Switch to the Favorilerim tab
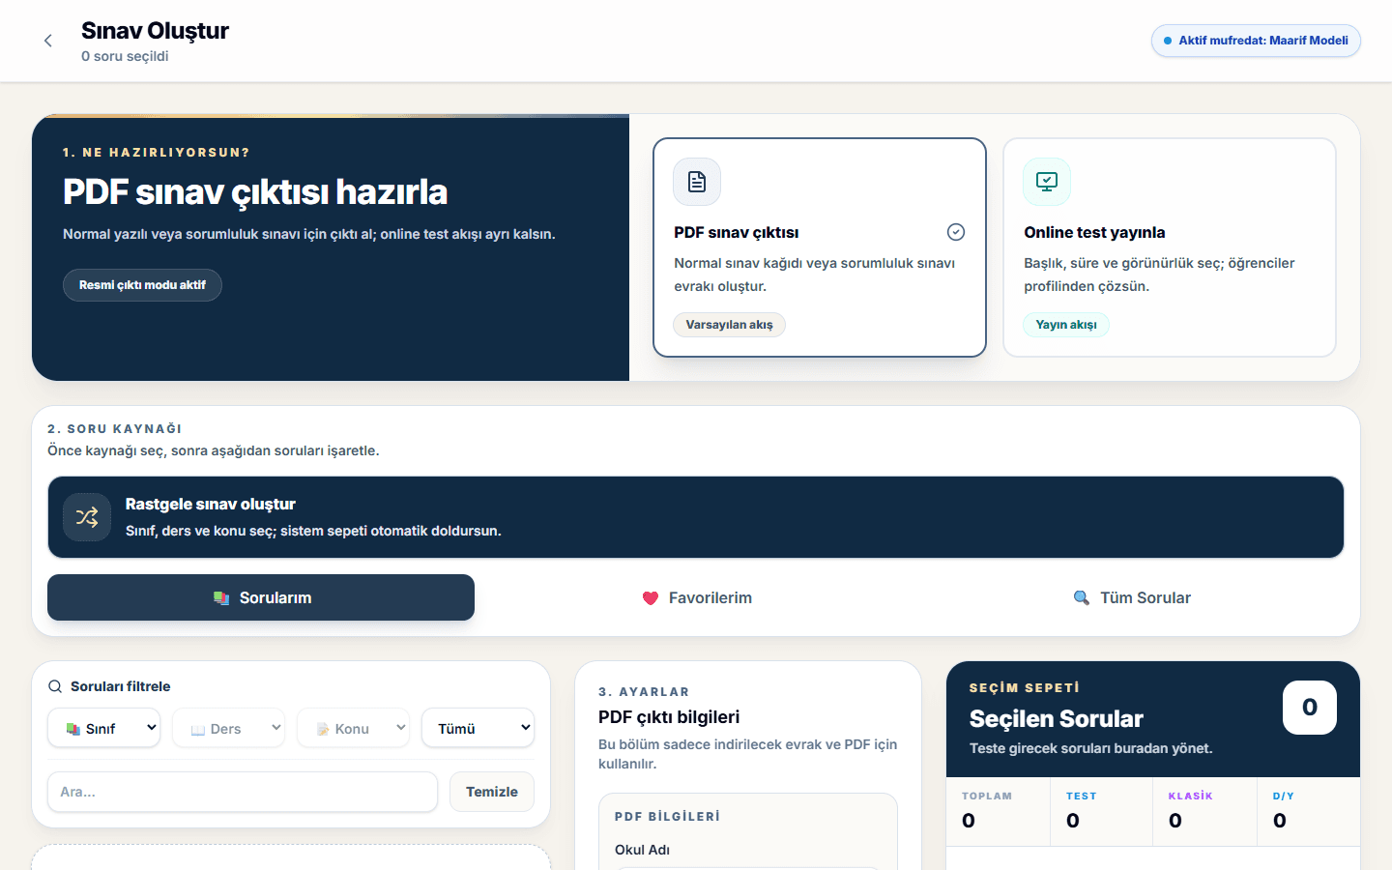This screenshot has width=1392, height=870. [697, 597]
